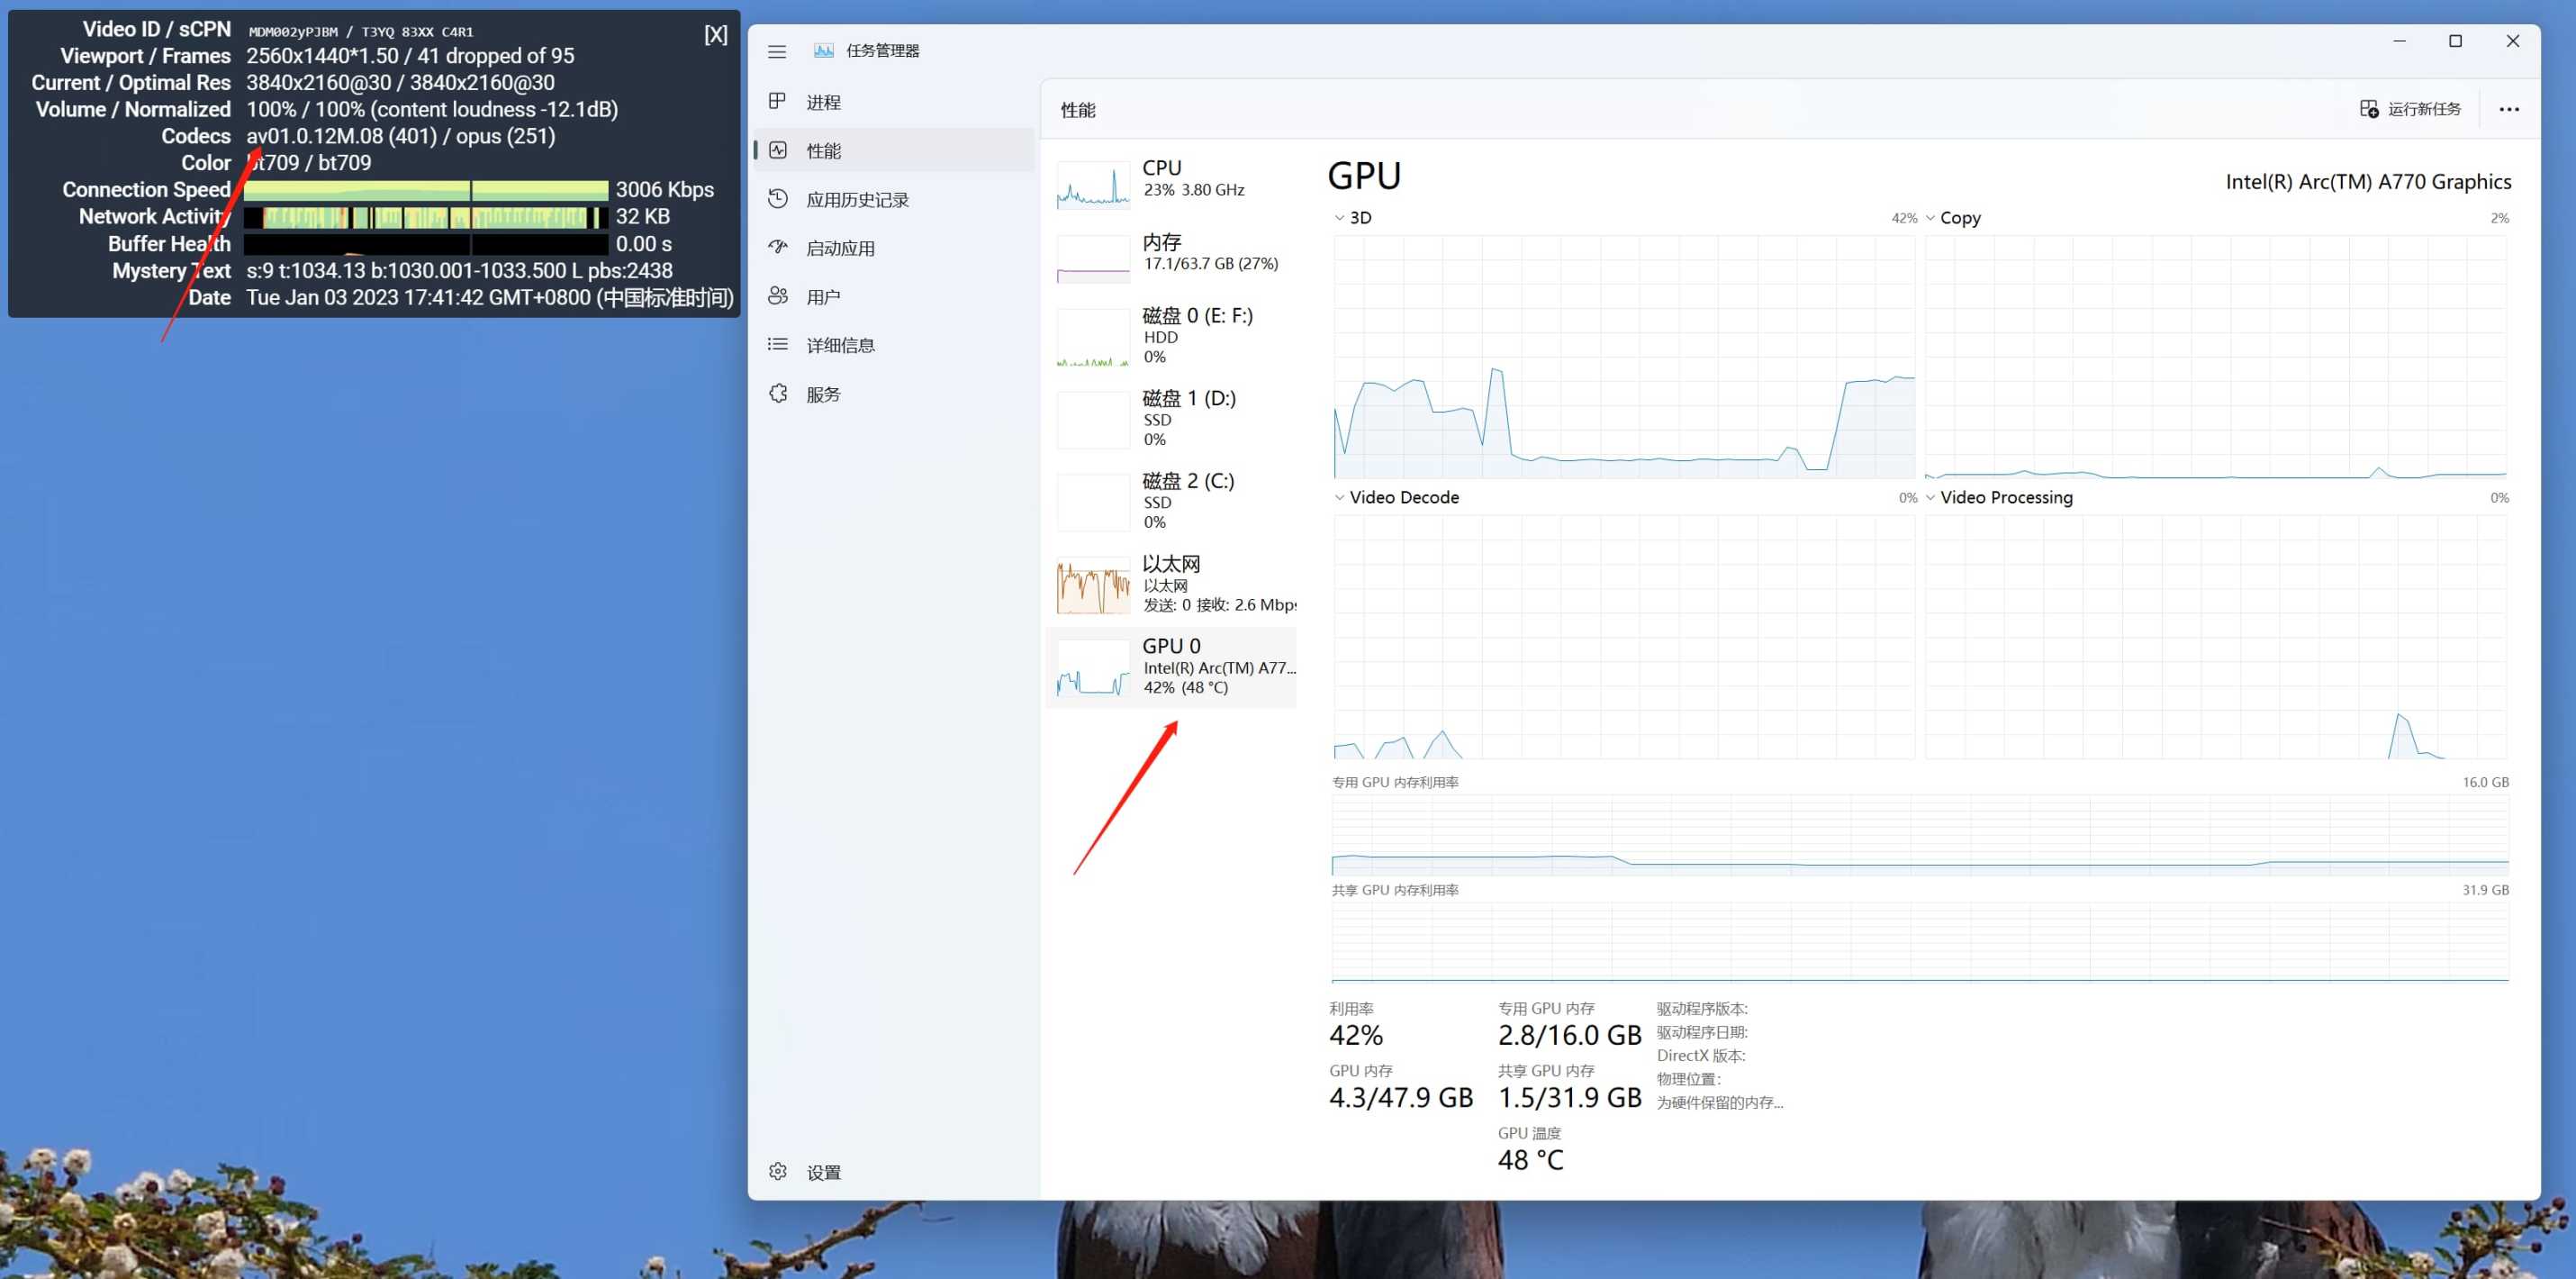
Task: Click the three-dot more options button
Action: point(2508,109)
